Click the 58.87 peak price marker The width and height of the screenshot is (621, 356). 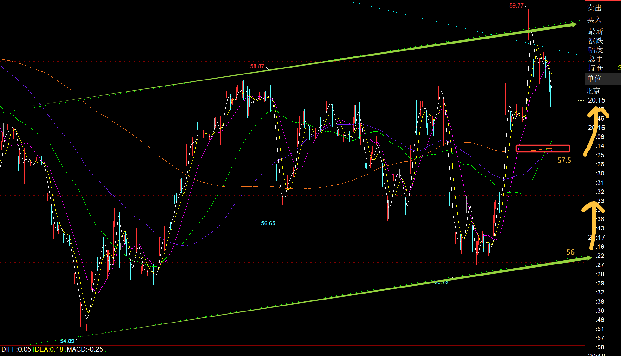(257, 66)
